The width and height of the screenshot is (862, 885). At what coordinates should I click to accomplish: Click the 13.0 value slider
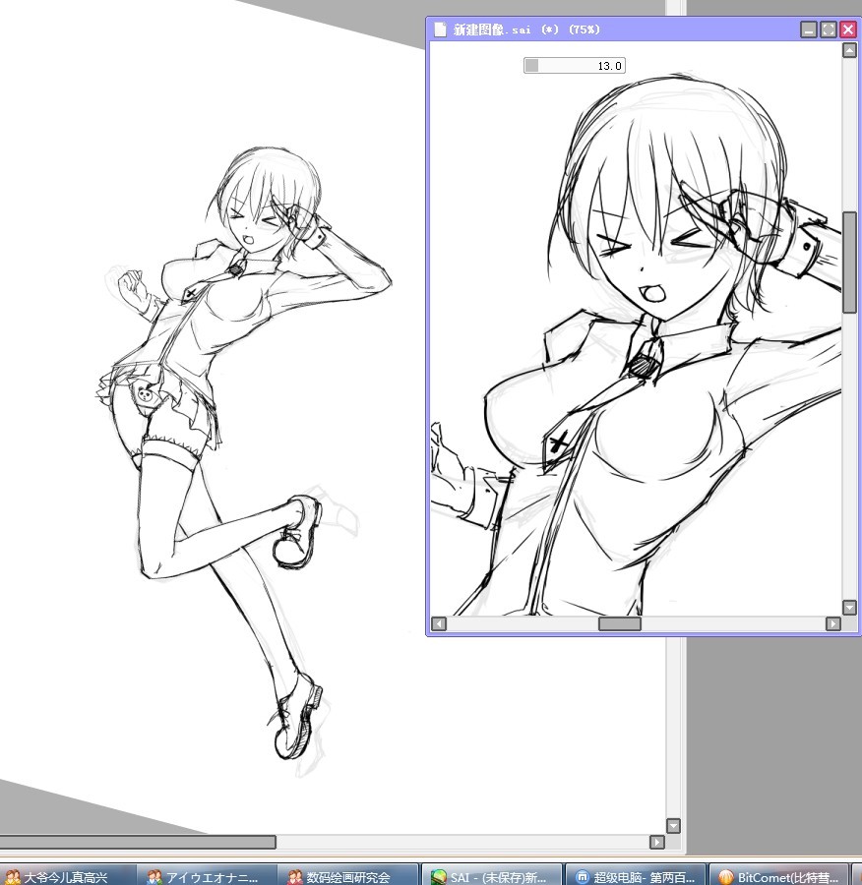pyautogui.click(x=575, y=66)
